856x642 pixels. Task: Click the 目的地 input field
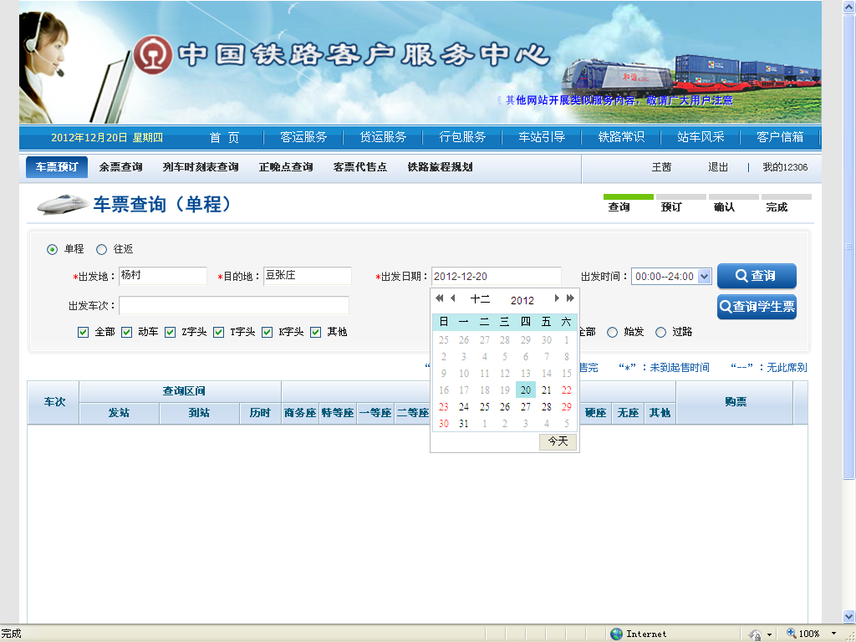(x=308, y=276)
